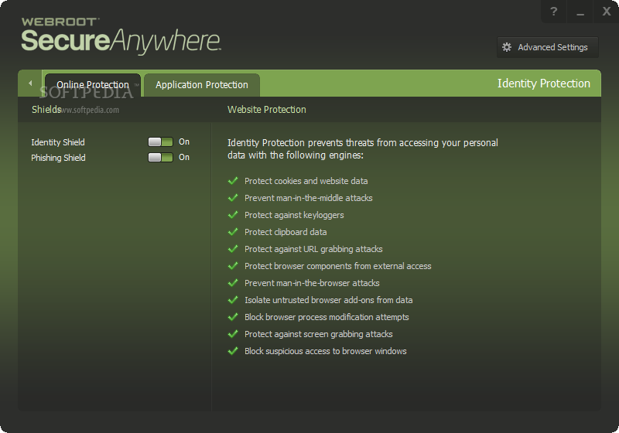
Task: Click 'Block browser process modification attempts' text
Action: tap(327, 317)
